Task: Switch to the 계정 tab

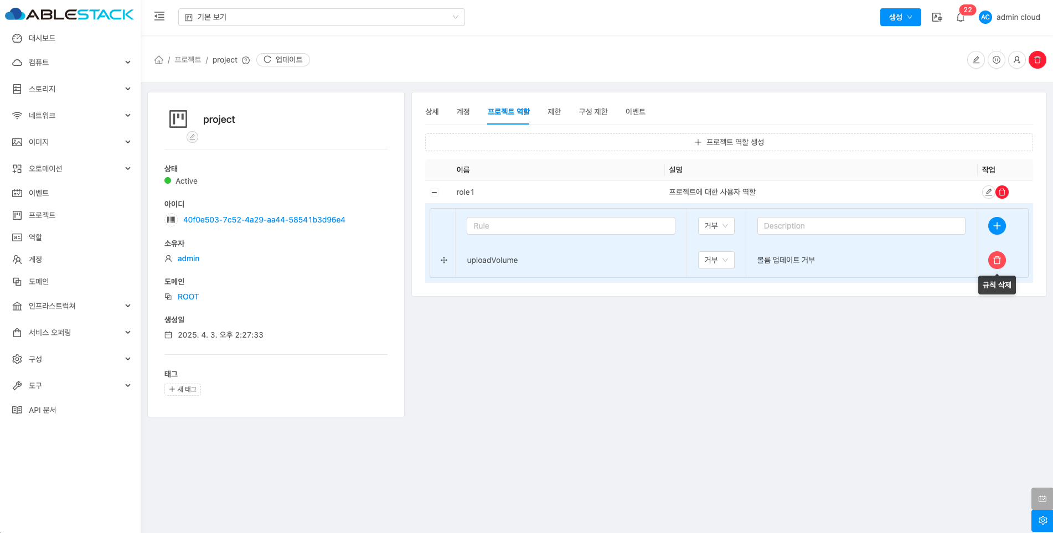Action: (x=463, y=112)
